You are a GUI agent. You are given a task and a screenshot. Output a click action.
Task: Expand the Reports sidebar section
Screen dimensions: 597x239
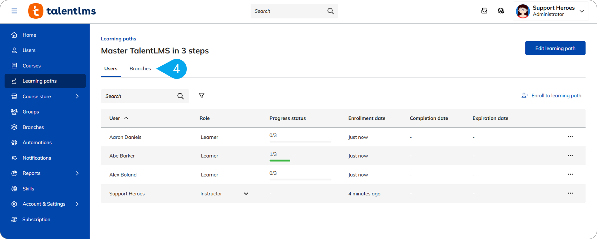(x=77, y=173)
